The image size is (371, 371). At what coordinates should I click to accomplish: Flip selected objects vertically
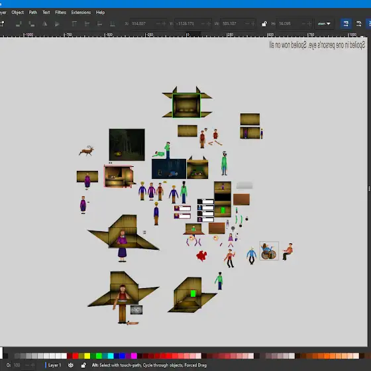(57, 24)
